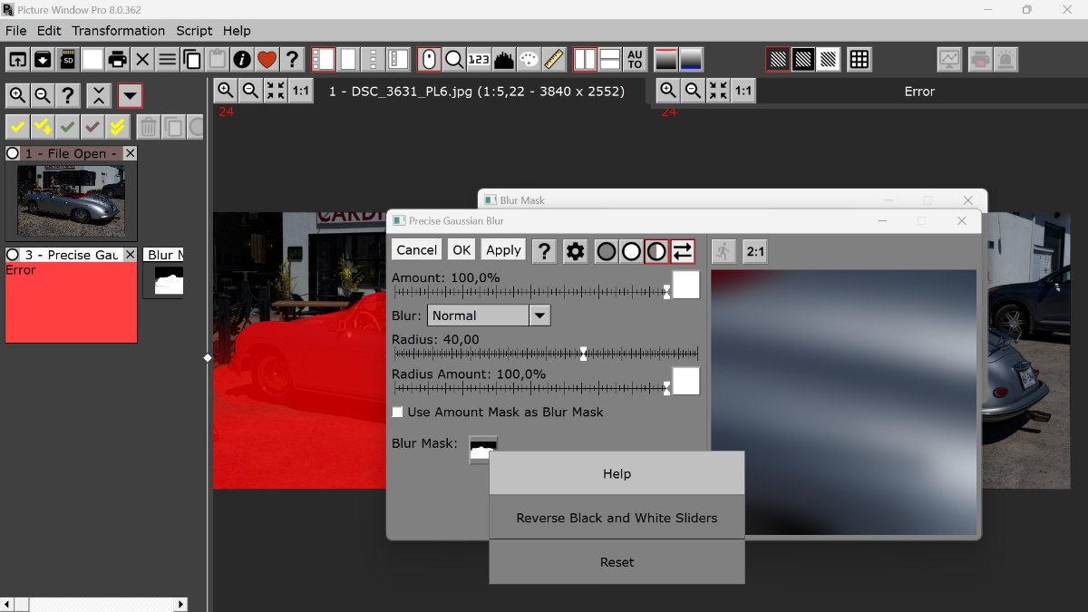
Task: Click the color palette icon
Action: coord(529,60)
